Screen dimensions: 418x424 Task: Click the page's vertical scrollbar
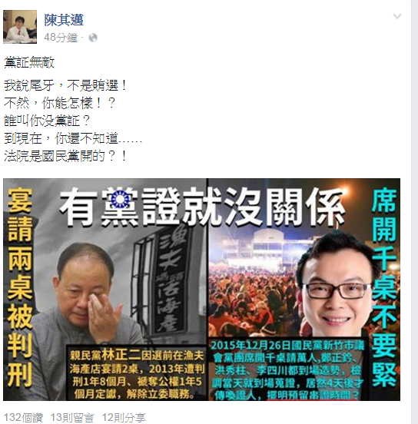[x=414, y=212]
